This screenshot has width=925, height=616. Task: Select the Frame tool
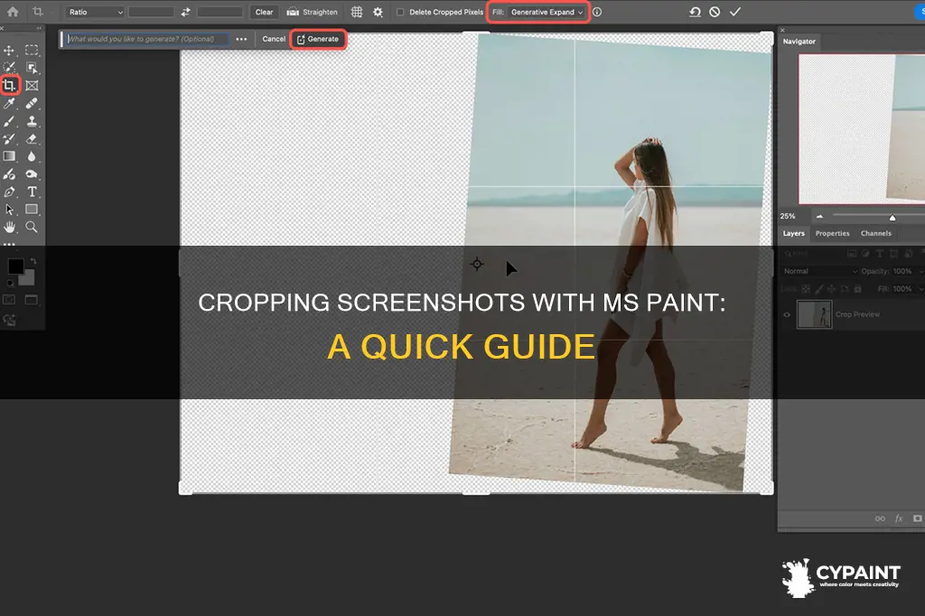(x=32, y=86)
